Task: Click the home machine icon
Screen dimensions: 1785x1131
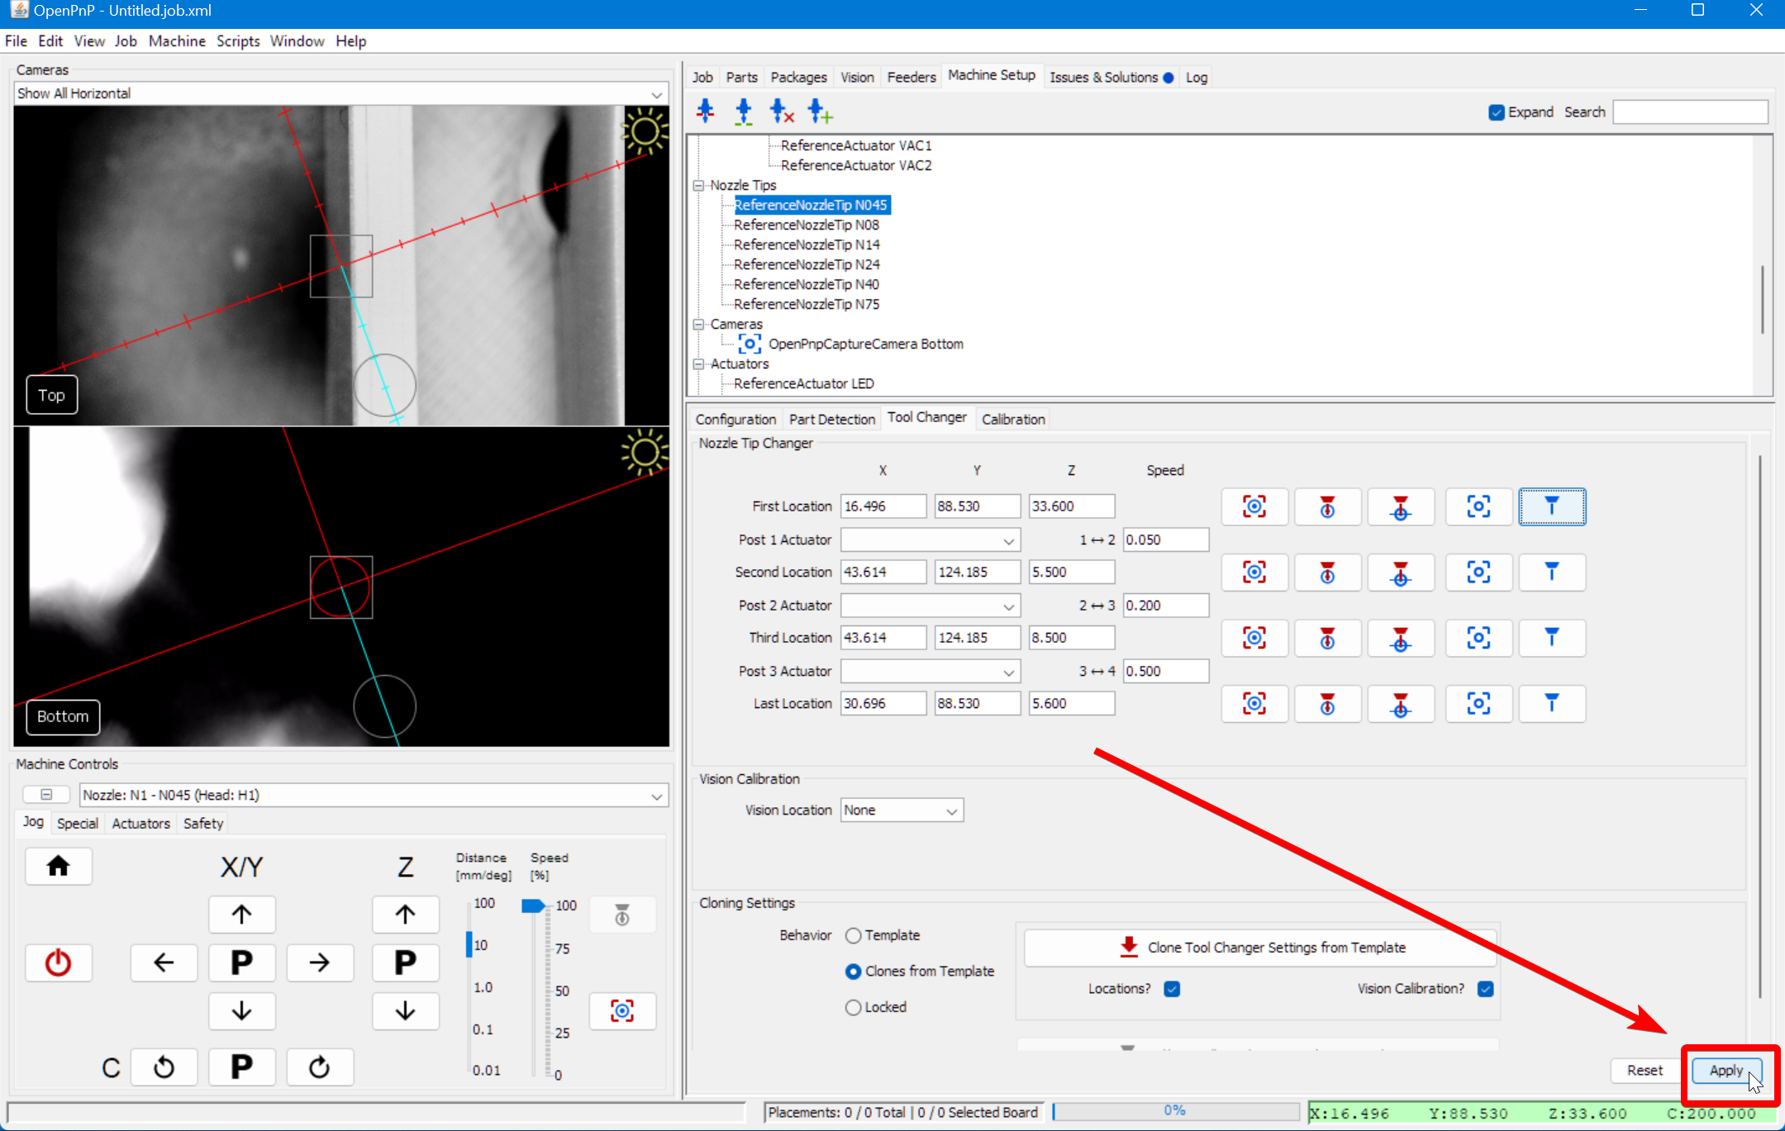Action: 58,867
